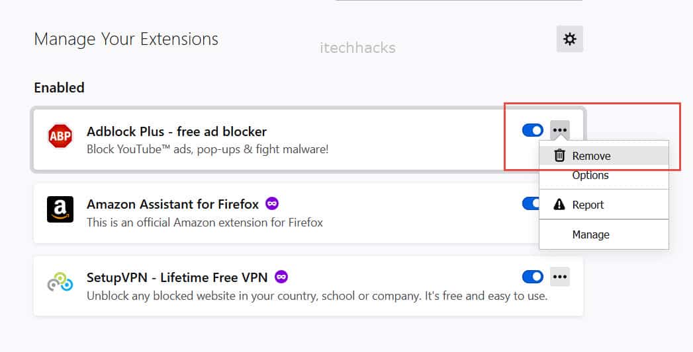693x352 pixels.
Task: Open Amazon Assistant for Firefox details
Action: (x=175, y=204)
